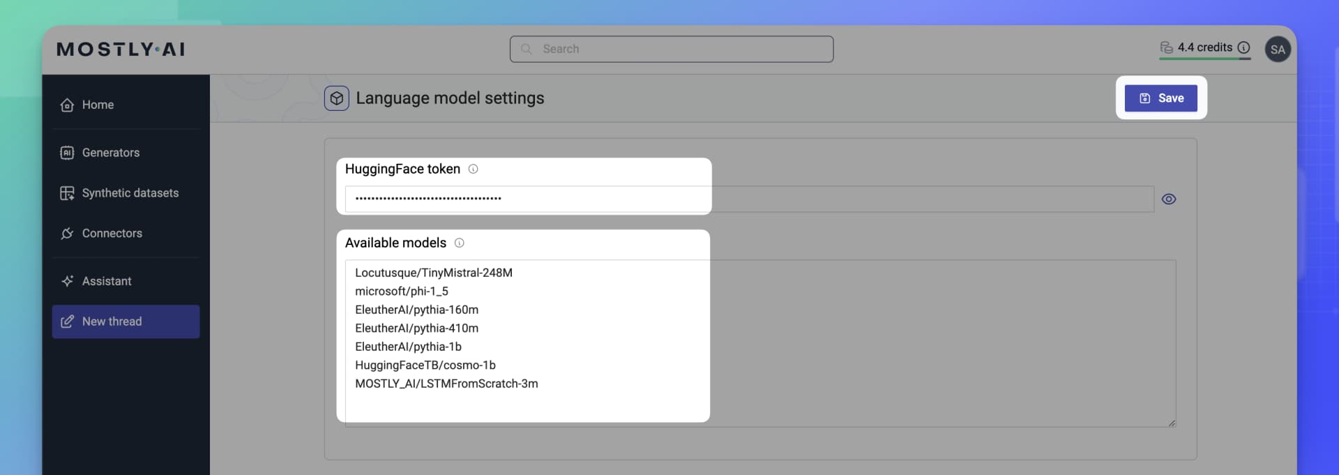
Task: Toggle token visibility with eye icon
Action: (x=1169, y=199)
